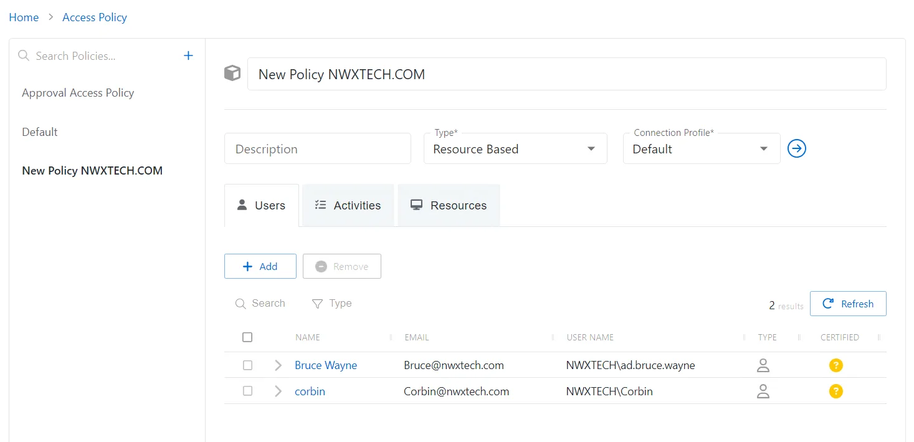Click the email Bruce@nwxtech.com
Image resolution: width=914 pixels, height=442 pixels.
pyautogui.click(x=454, y=365)
